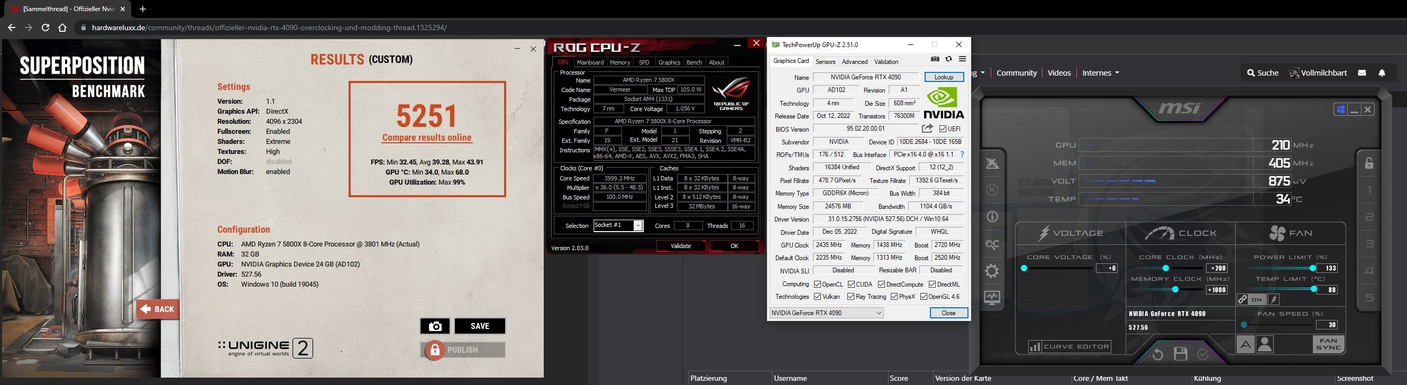Click the save floppy icon in Afterburner
Screen dimensions: 1407x385
[1180, 354]
